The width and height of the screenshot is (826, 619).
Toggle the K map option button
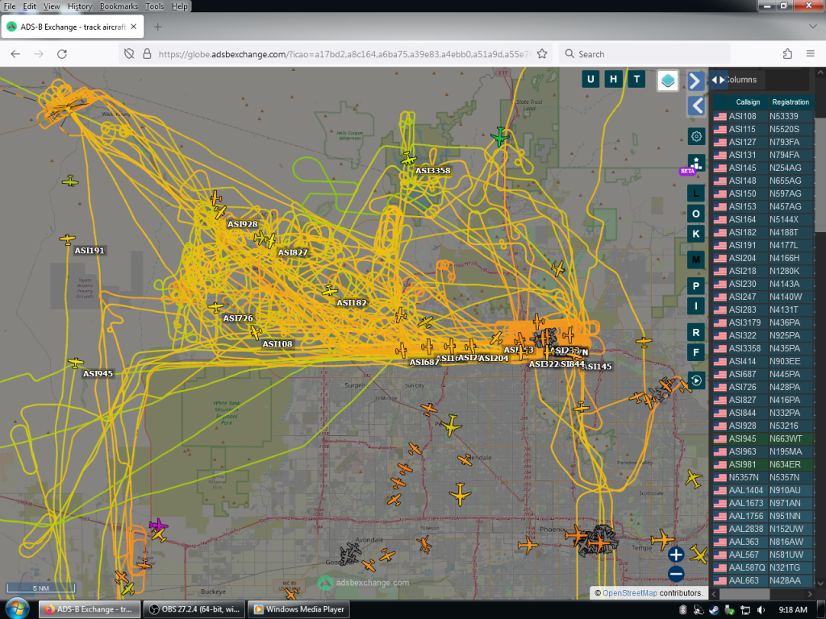(696, 234)
